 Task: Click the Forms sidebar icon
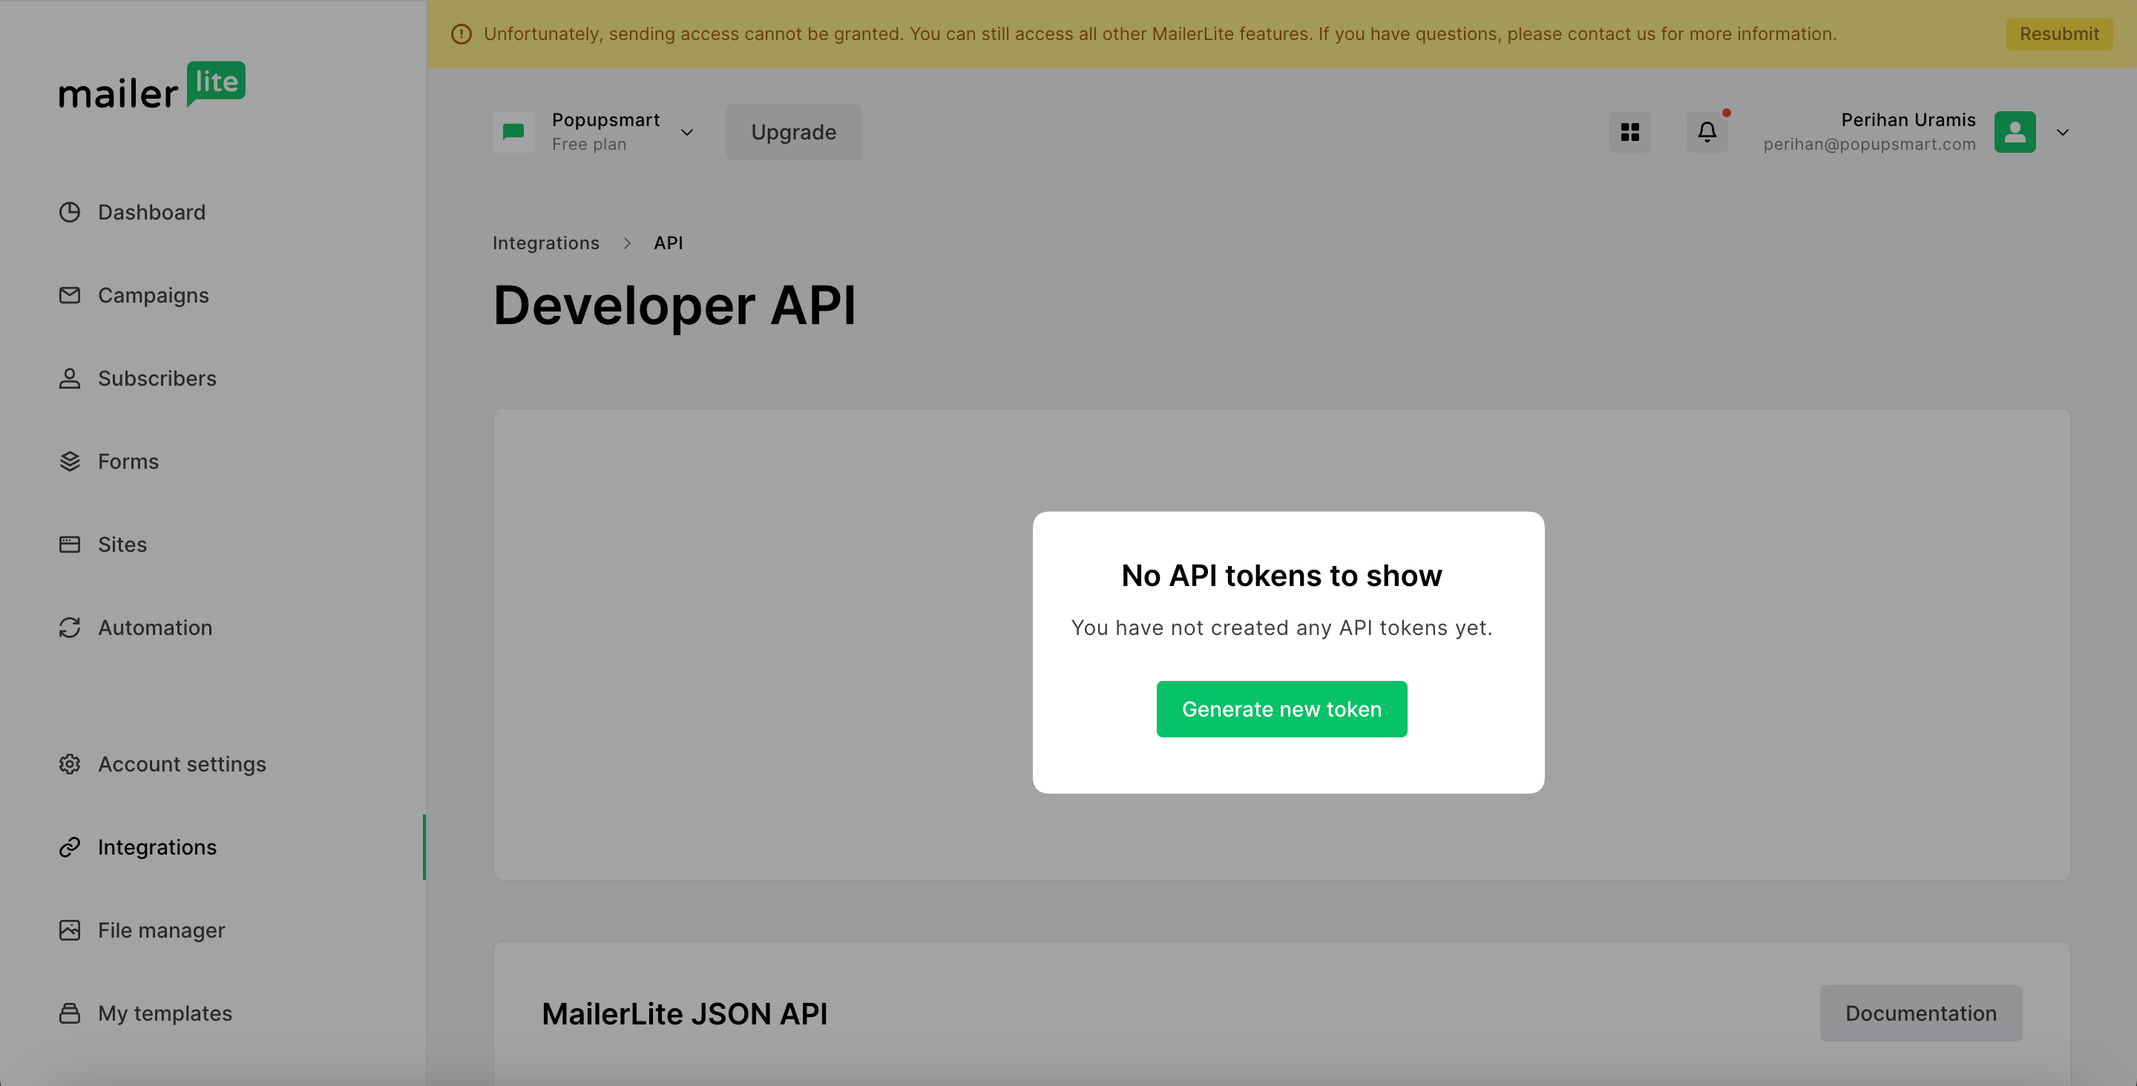[x=68, y=461]
